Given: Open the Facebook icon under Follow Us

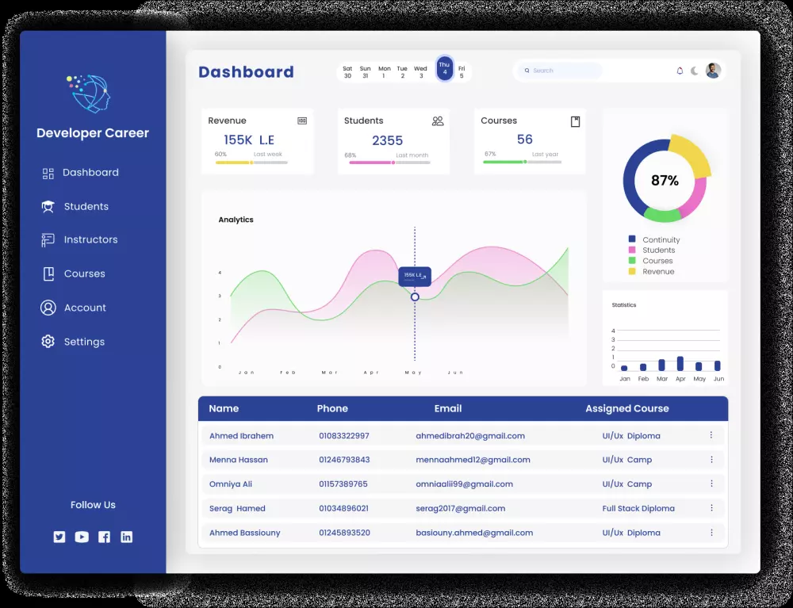Looking at the screenshot, I should [x=104, y=537].
